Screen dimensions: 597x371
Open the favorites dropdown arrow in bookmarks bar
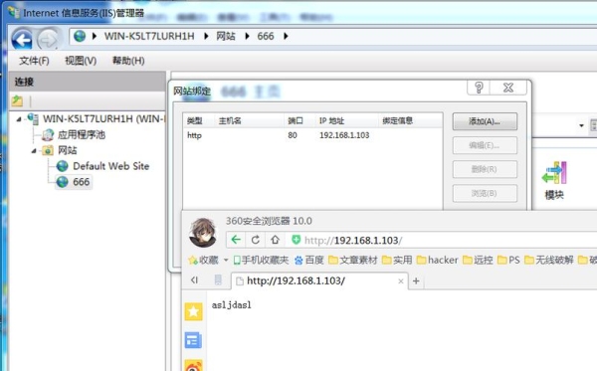point(226,261)
